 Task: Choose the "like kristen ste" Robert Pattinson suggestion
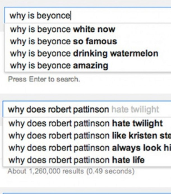[90, 136]
